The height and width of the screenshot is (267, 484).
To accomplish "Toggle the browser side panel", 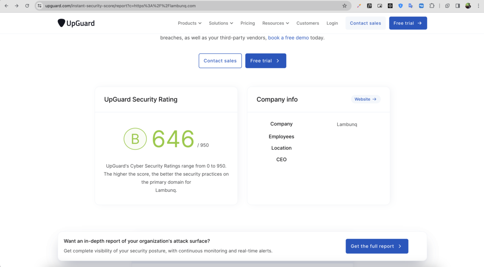I will (x=458, y=6).
